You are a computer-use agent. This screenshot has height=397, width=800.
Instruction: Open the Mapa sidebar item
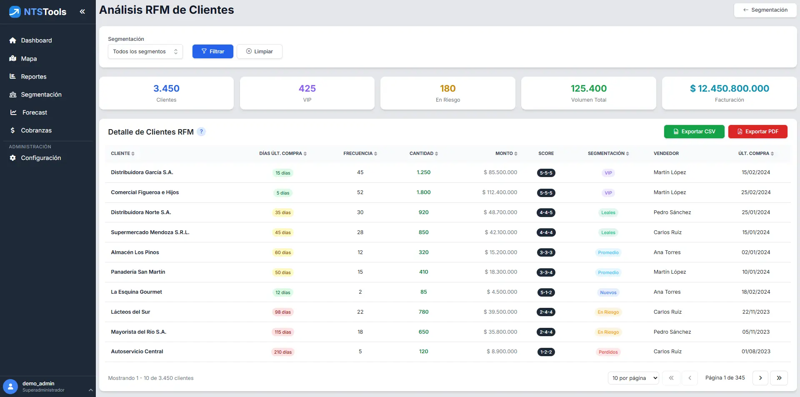click(29, 59)
